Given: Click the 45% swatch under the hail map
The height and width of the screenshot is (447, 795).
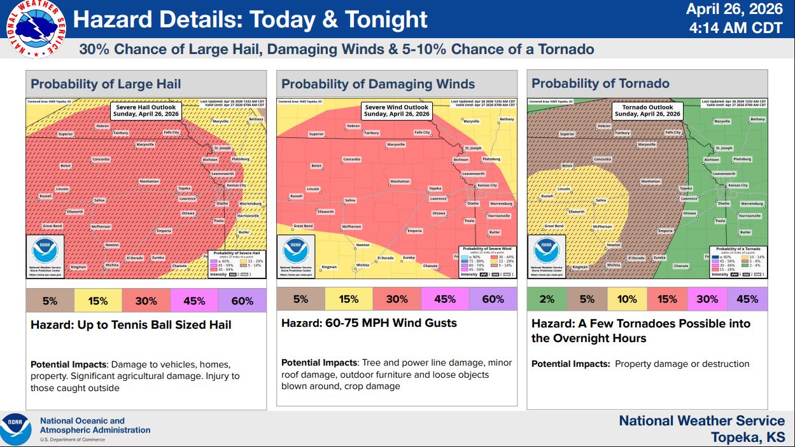Looking at the screenshot, I should point(194,301).
